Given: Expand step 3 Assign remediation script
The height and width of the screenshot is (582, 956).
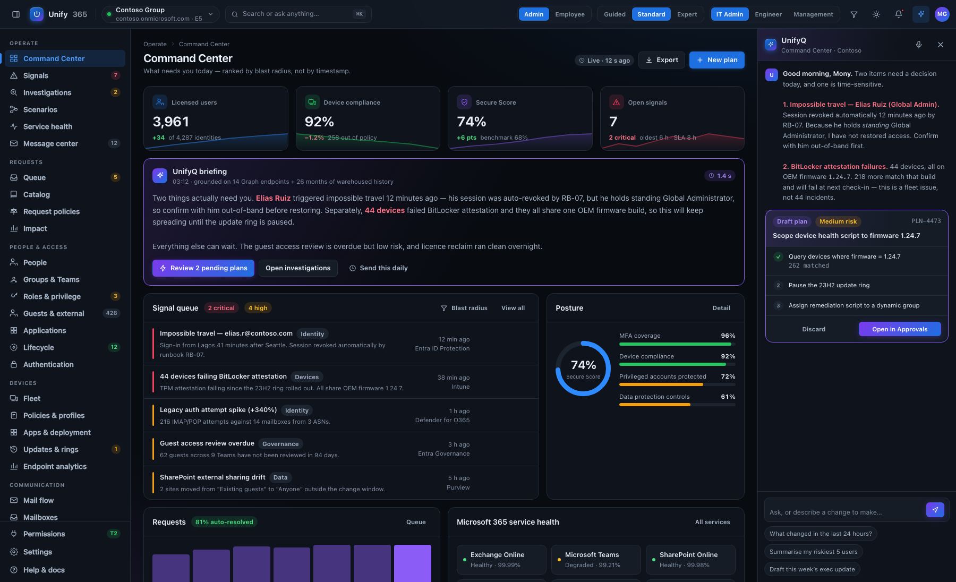Looking at the screenshot, I should [x=857, y=305].
